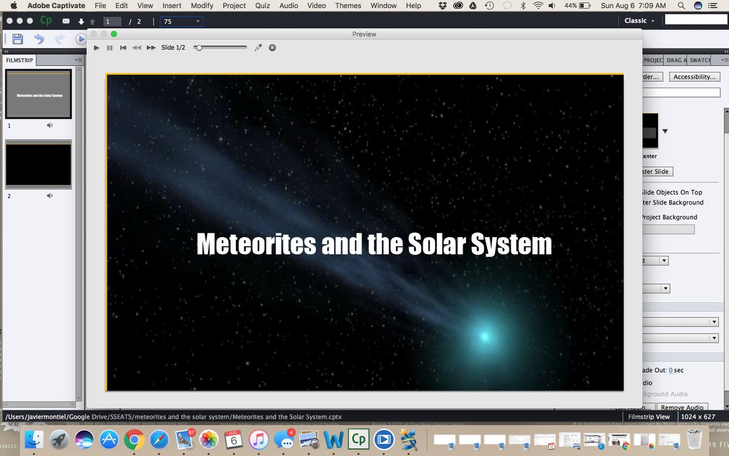The width and height of the screenshot is (729, 456).
Task: Open Finder in the Dock
Action: click(x=34, y=438)
